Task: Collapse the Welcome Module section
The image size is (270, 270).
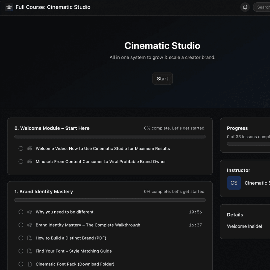Action: [52, 128]
